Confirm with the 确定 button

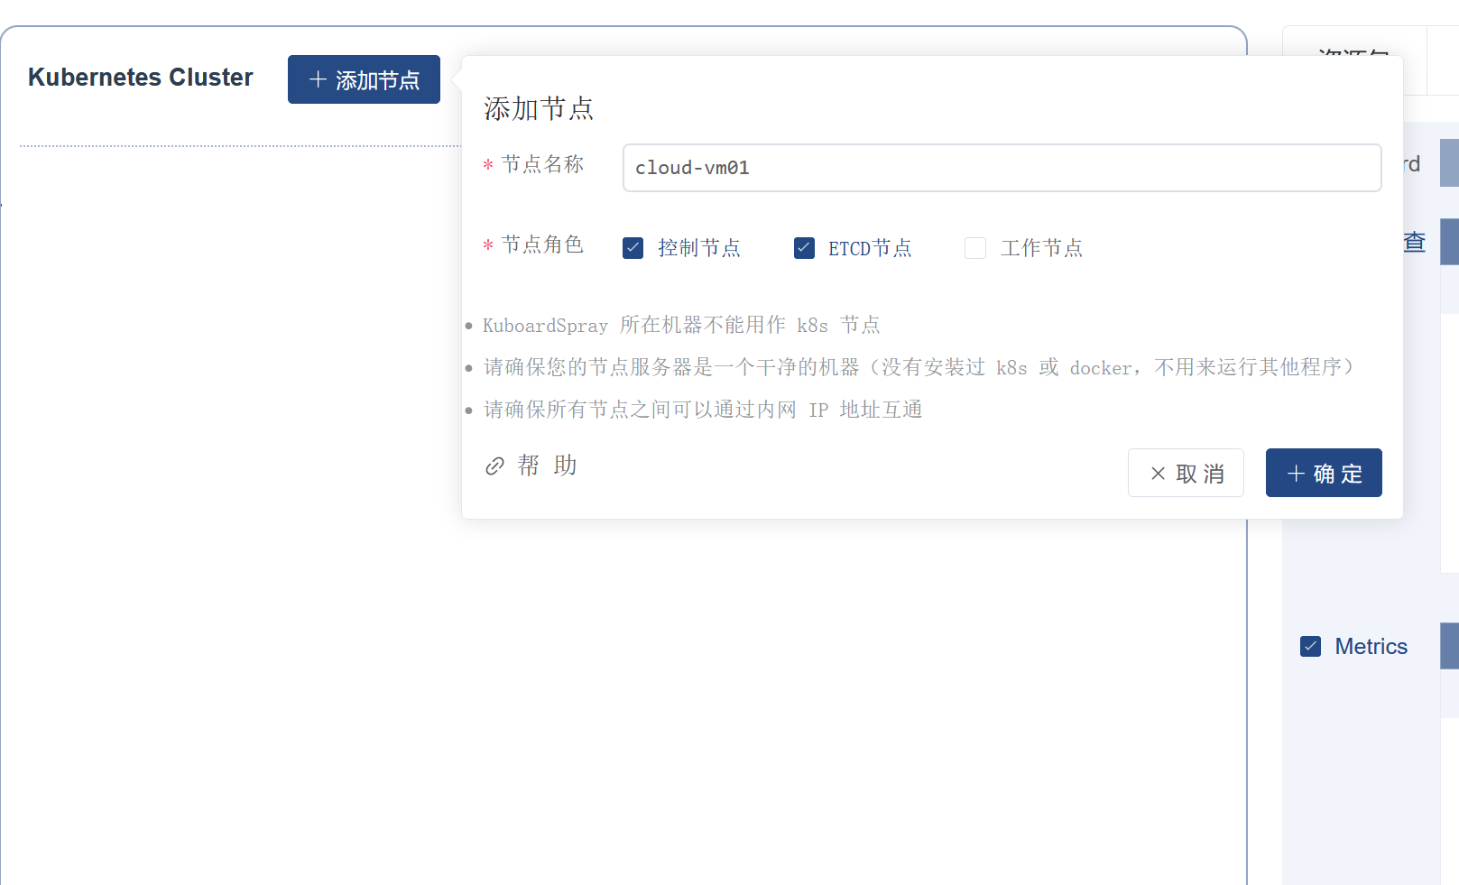(1324, 473)
